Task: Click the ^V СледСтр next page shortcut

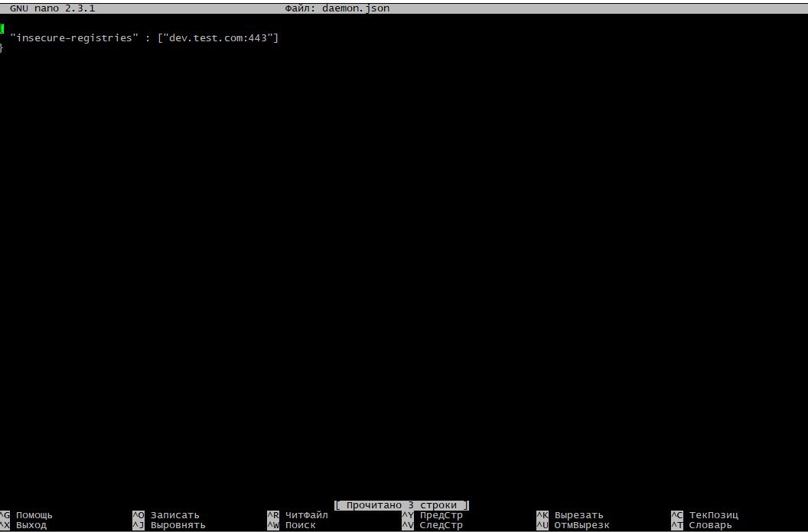Action: click(432, 525)
